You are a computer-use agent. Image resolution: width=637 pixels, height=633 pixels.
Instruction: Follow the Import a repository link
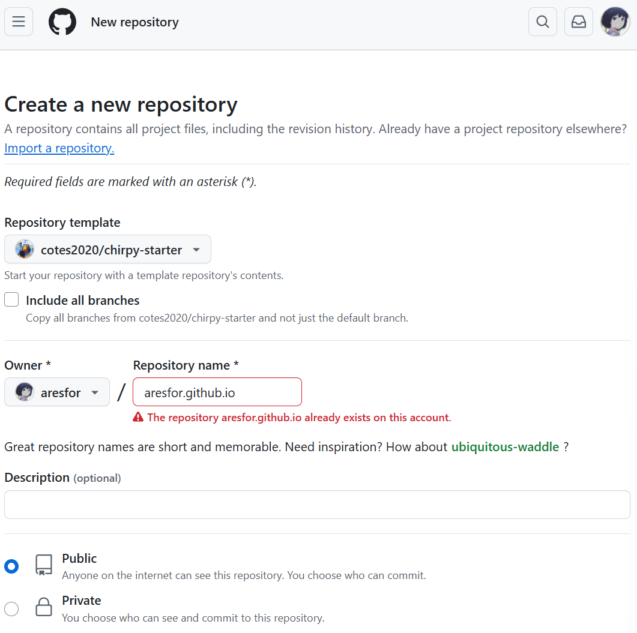pyautogui.click(x=59, y=148)
